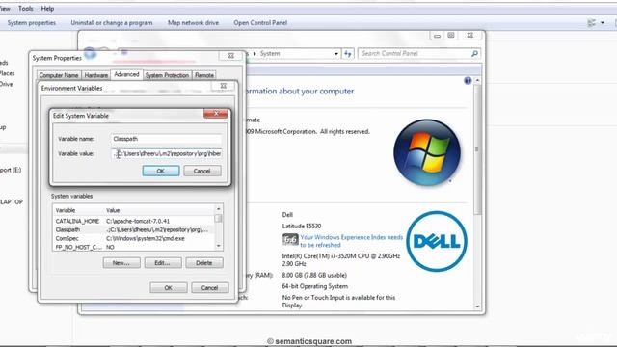Image resolution: width=617 pixels, height=347 pixels.
Task: Click System in the address breadcrumb
Action: tap(270, 54)
